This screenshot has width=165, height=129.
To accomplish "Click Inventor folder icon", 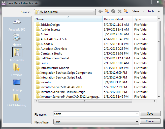I will pos(38,82).
